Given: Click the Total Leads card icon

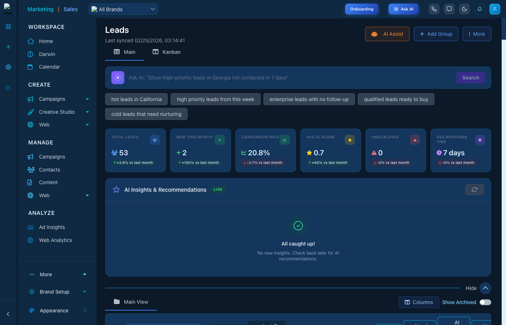Looking at the screenshot, I should click(155, 140).
